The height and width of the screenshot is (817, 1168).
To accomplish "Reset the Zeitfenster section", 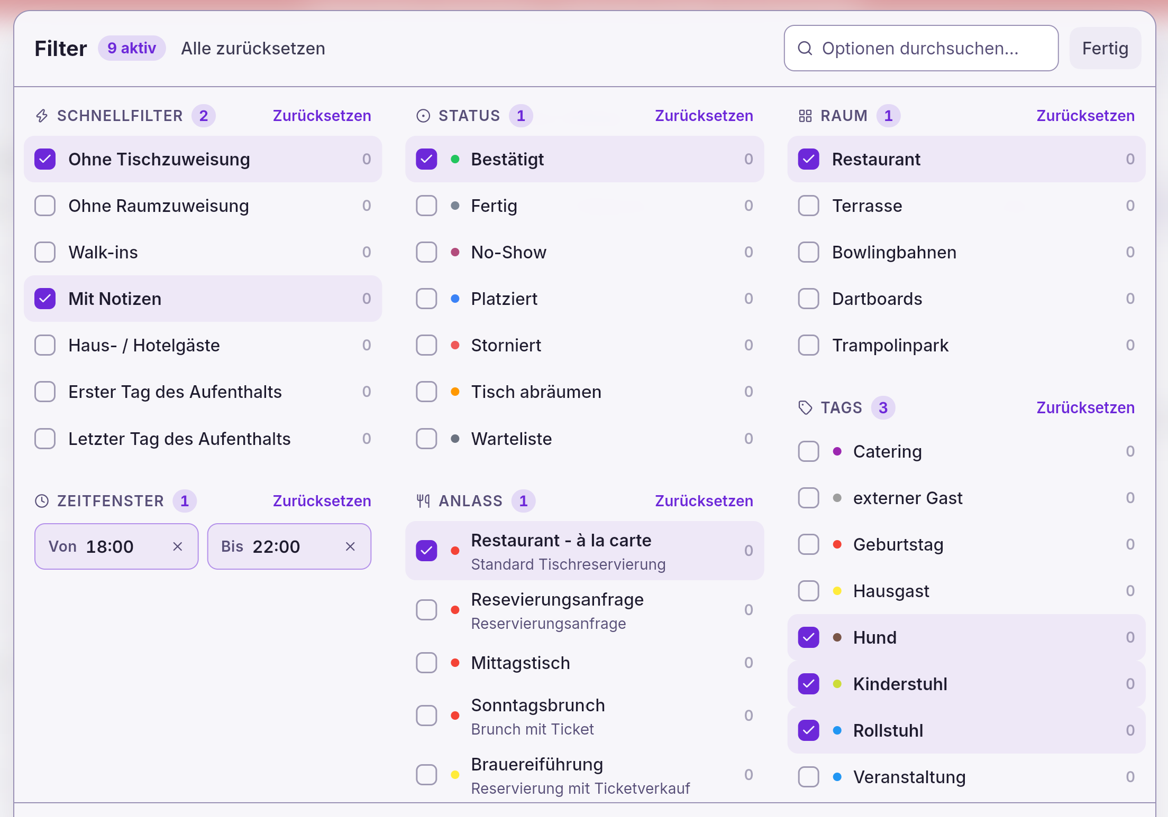I will click(322, 501).
